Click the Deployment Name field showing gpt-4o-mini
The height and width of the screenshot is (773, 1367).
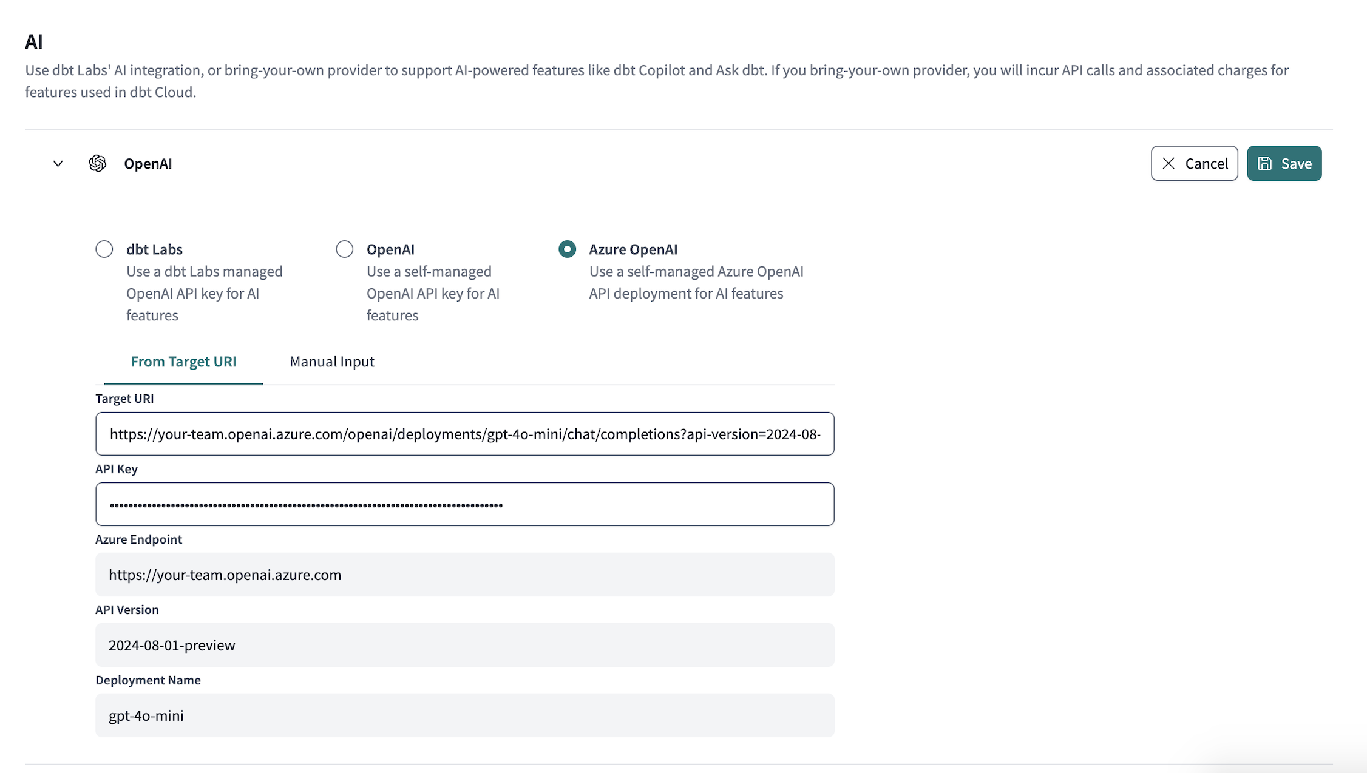464,715
